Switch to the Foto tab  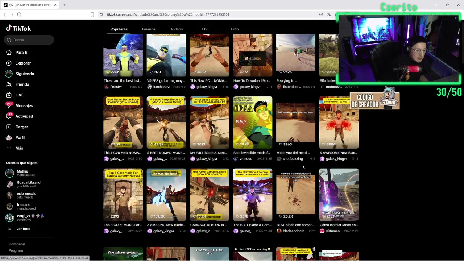click(235, 29)
